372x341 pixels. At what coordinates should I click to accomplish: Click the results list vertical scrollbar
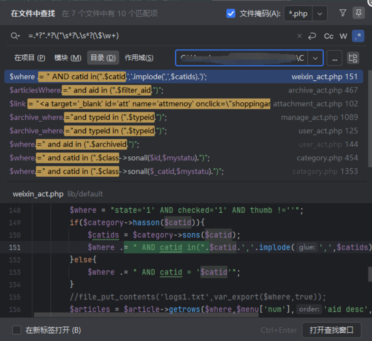pos(370,119)
